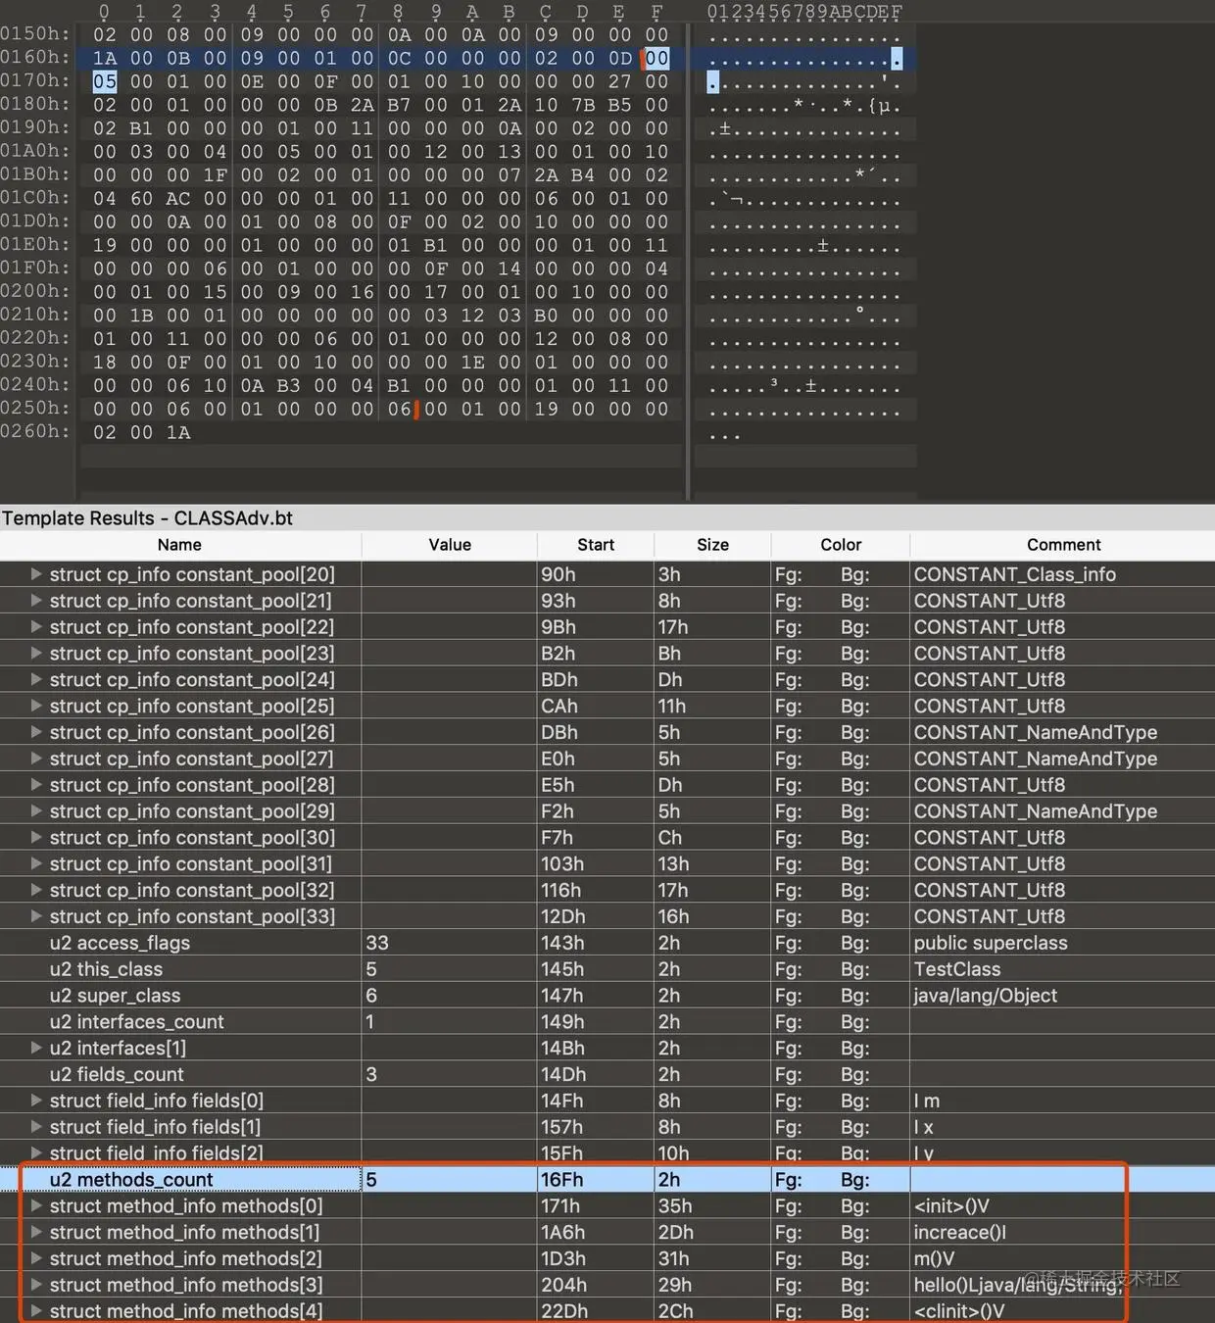
Task: Select the u2 interfaces_count row
Action: tap(607, 1022)
